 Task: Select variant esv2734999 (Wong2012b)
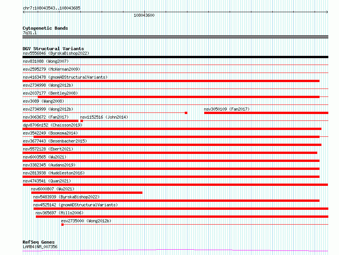pyautogui.click(x=48, y=109)
